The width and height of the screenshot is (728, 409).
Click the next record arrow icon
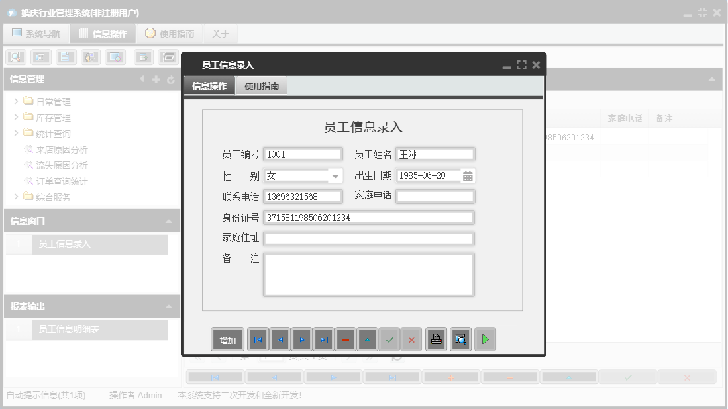[302, 339]
